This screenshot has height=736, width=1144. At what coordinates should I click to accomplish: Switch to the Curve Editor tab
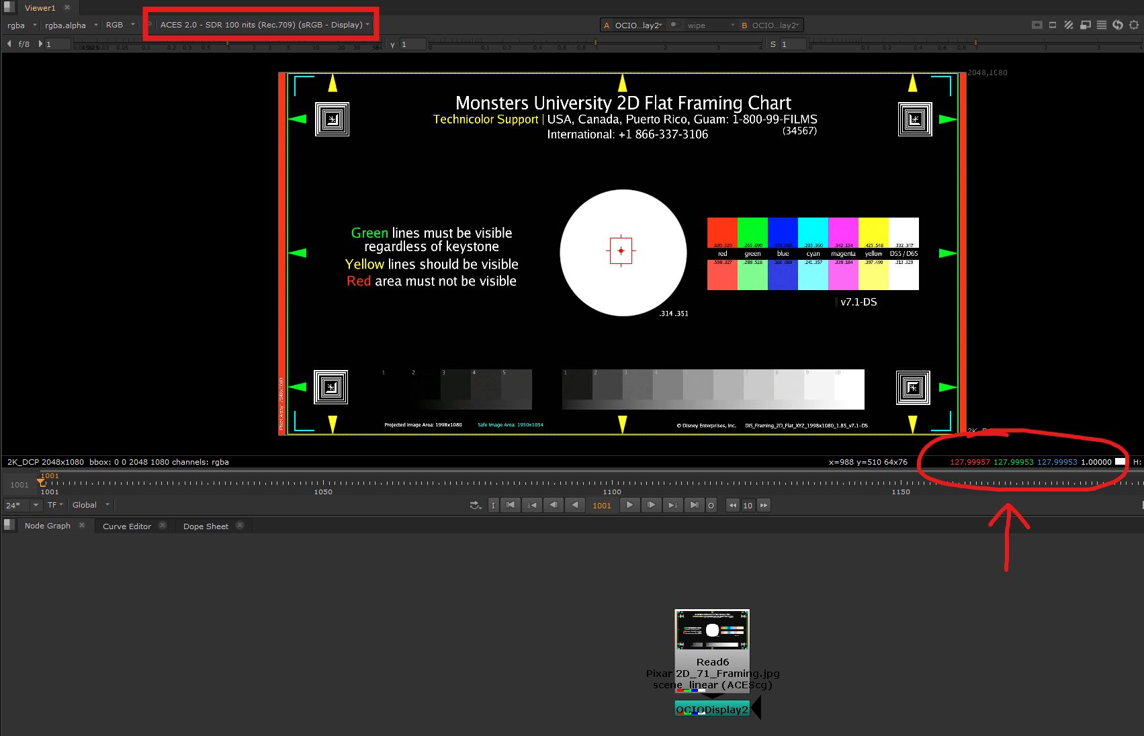(x=127, y=526)
